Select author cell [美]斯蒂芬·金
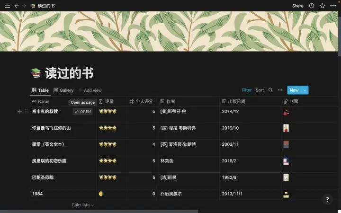341x213 pixels. coord(188,115)
